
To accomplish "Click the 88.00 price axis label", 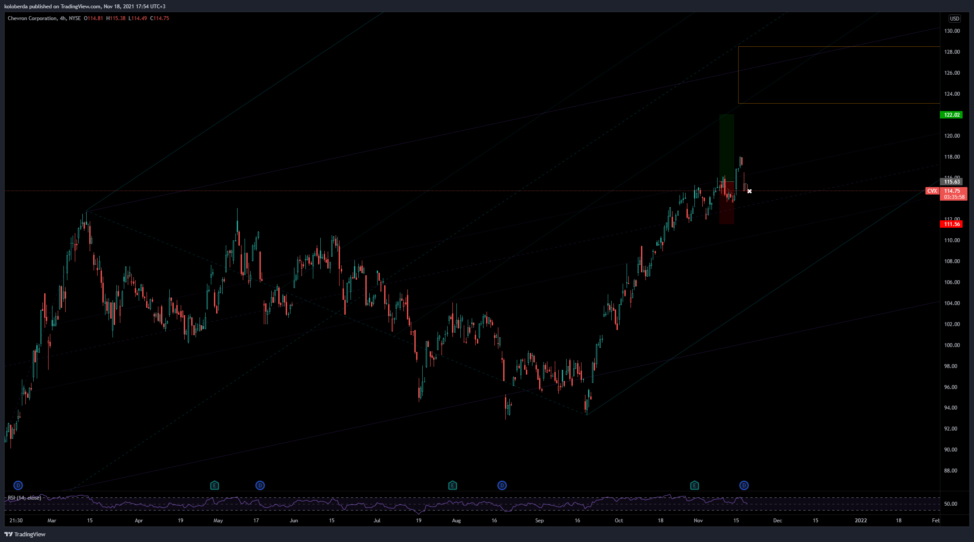I will point(950,471).
